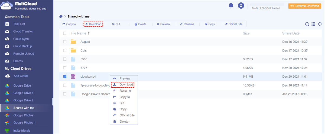This screenshot has height=134, width=325.
Task: Click Official Site in the toolbar
Action: tap(233, 24)
